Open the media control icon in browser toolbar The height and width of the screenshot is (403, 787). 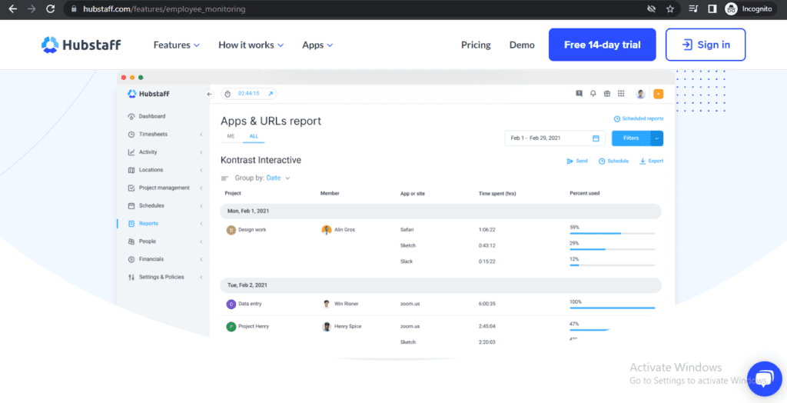tap(693, 8)
